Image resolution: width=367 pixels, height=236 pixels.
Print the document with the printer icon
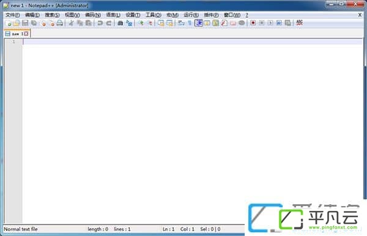pyautogui.click(x=60, y=23)
